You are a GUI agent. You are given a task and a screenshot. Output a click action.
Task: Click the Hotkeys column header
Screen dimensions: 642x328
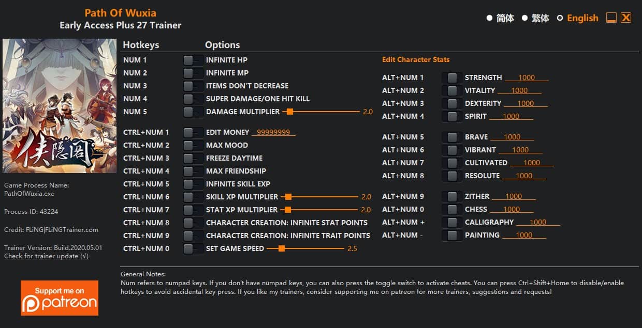(x=141, y=45)
